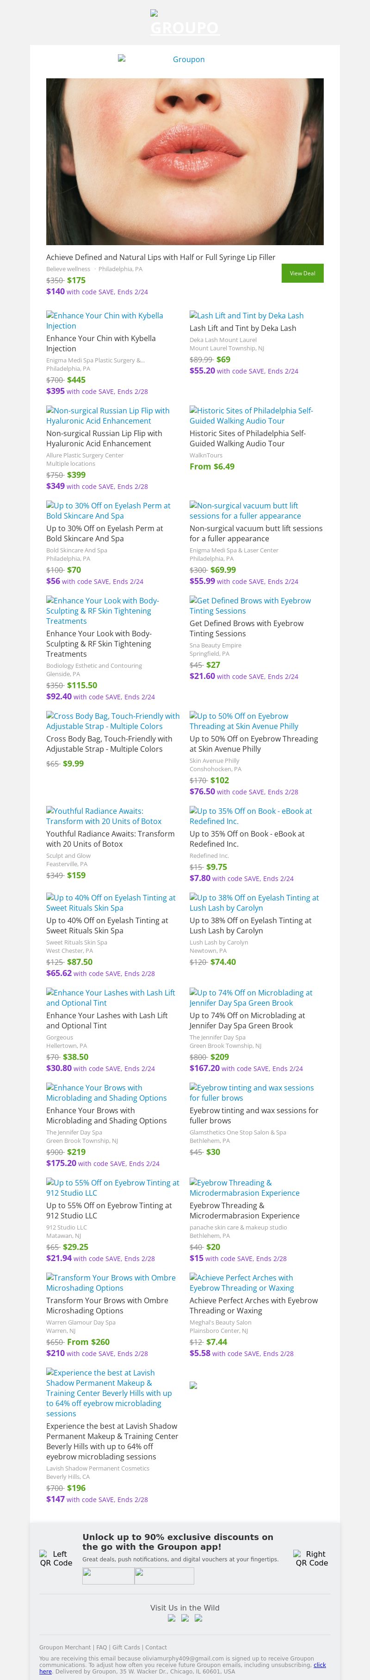
Task: Open the Cross Body Bag deal
Action: click(x=109, y=743)
